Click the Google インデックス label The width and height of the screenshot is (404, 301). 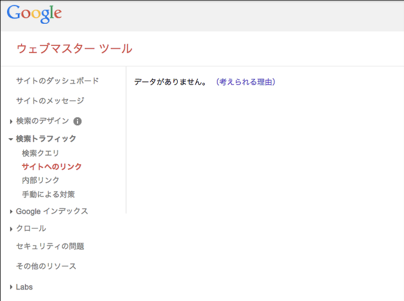pyautogui.click(x=52, y=211)
